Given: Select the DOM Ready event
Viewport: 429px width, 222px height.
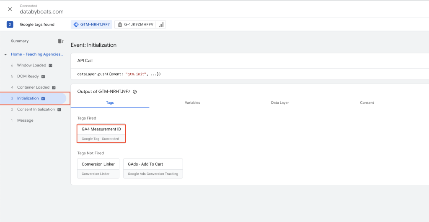Looking at the screenshot, I should 28,76.
